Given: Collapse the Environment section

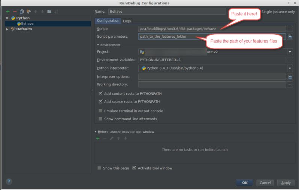Looking at the screenshot, I should [x=98, y=45].
